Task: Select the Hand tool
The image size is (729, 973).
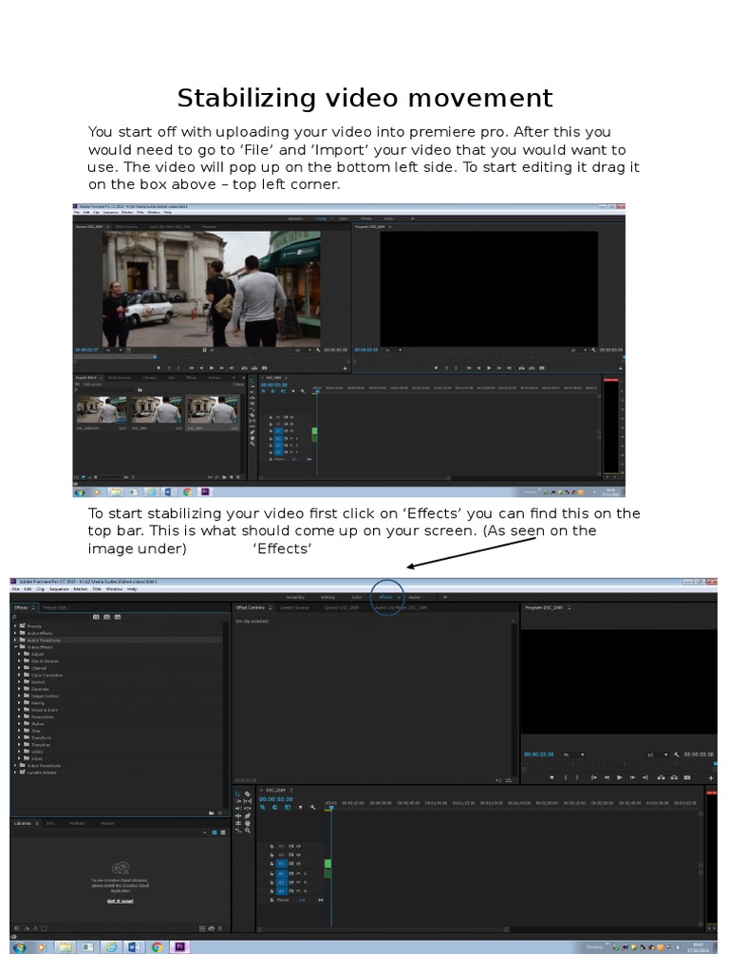Action: tap(248, 823)
